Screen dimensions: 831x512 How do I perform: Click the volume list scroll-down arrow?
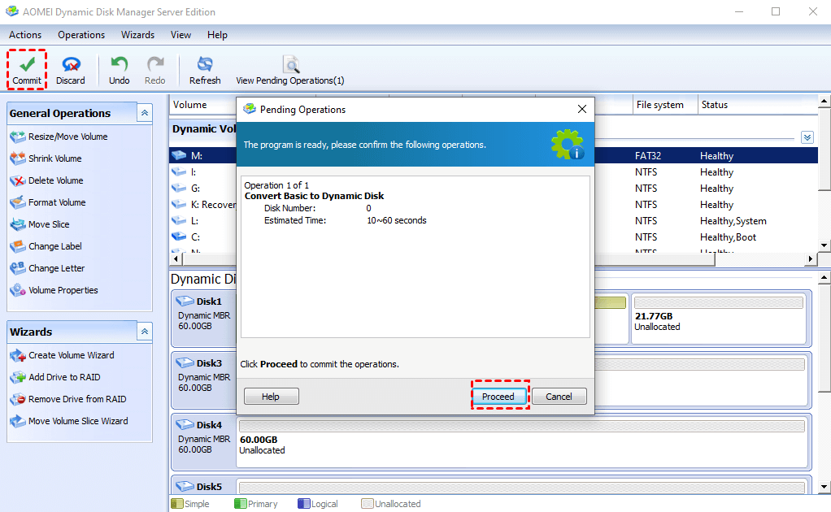pyautogui.click(x=824, y=245)
